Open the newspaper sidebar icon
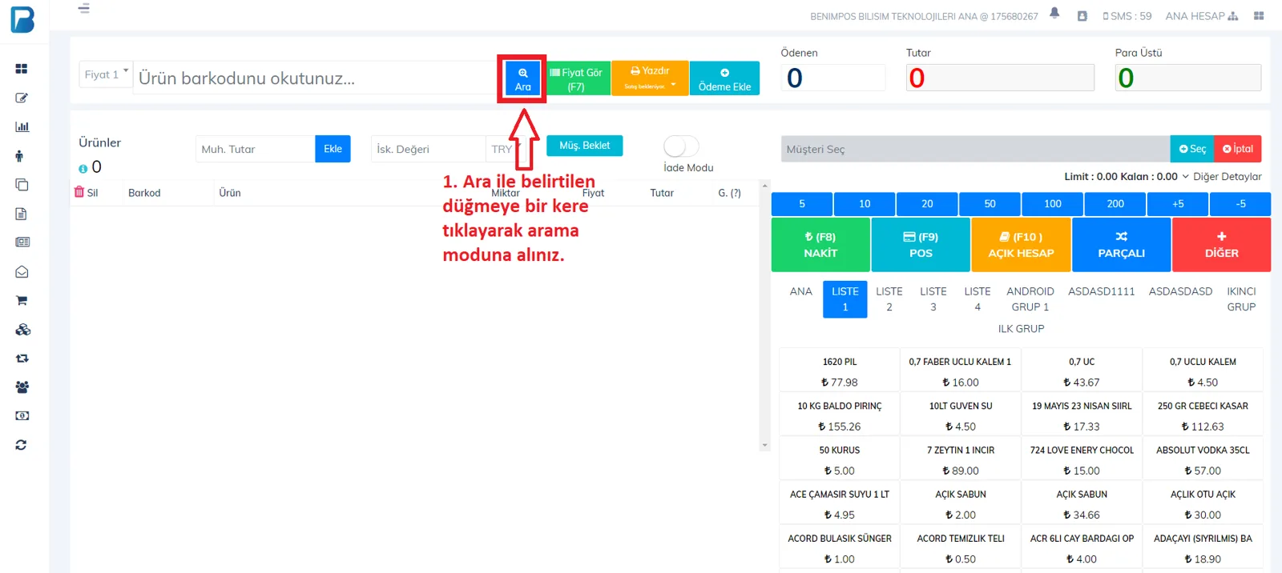1282x573 pixels. (22, 242)
